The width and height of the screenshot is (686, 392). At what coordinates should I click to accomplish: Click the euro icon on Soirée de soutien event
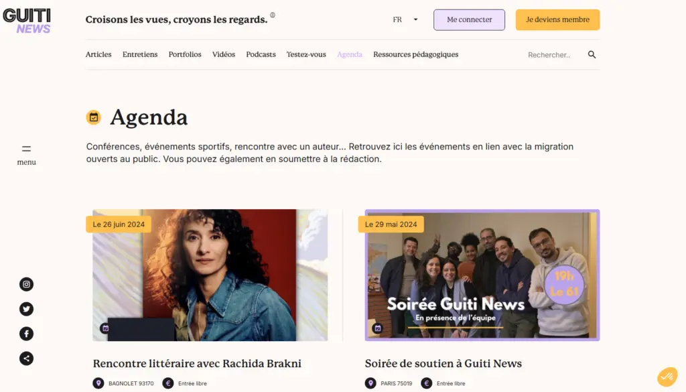point(427,383)
